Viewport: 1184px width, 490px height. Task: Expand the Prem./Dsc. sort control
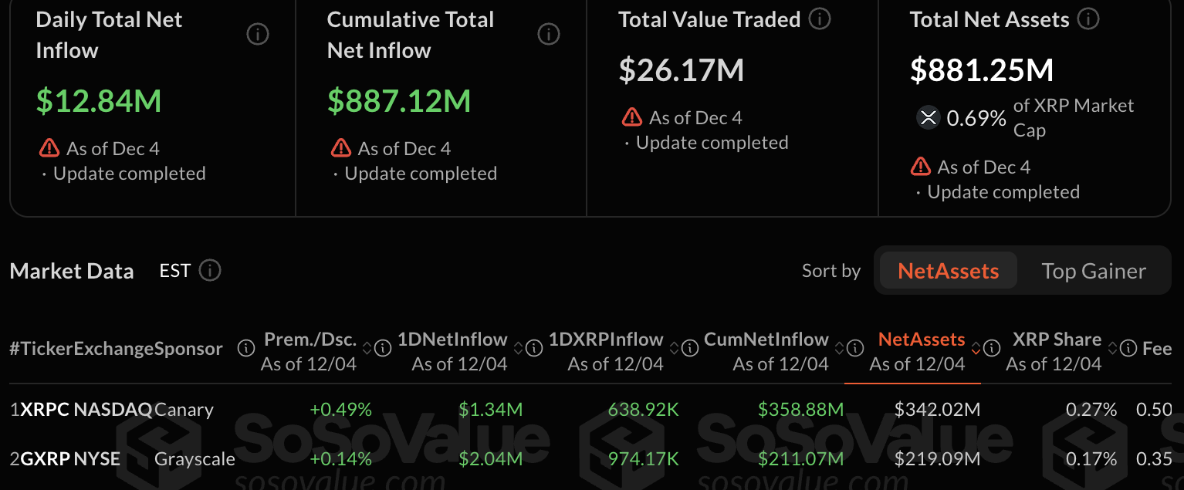tap(368, 348)
